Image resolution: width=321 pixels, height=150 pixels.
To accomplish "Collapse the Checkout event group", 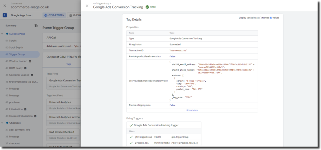I will coord(2,123).
